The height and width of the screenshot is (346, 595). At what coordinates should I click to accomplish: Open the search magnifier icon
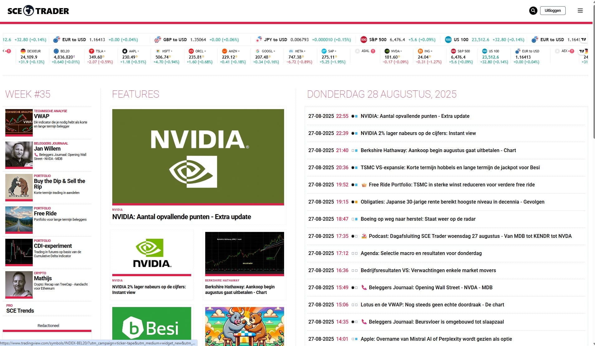tap(533, 11)
